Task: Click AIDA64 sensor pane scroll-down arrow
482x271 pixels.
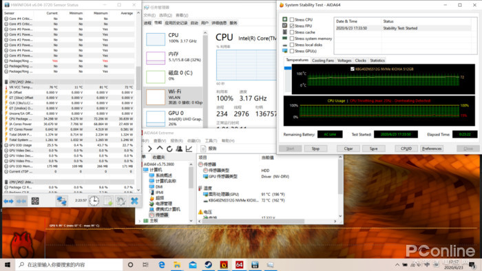Action: coord(340,216)
